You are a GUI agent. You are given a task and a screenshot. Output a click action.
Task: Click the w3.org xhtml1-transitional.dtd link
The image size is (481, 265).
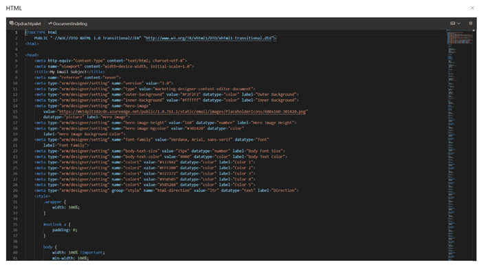pyautogui.click(x=209, y=38)
